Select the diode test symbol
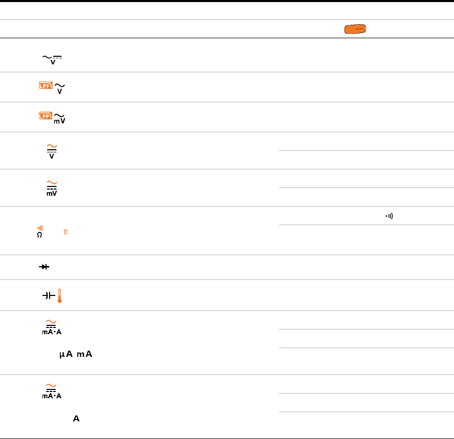 (x=44, y=266)
